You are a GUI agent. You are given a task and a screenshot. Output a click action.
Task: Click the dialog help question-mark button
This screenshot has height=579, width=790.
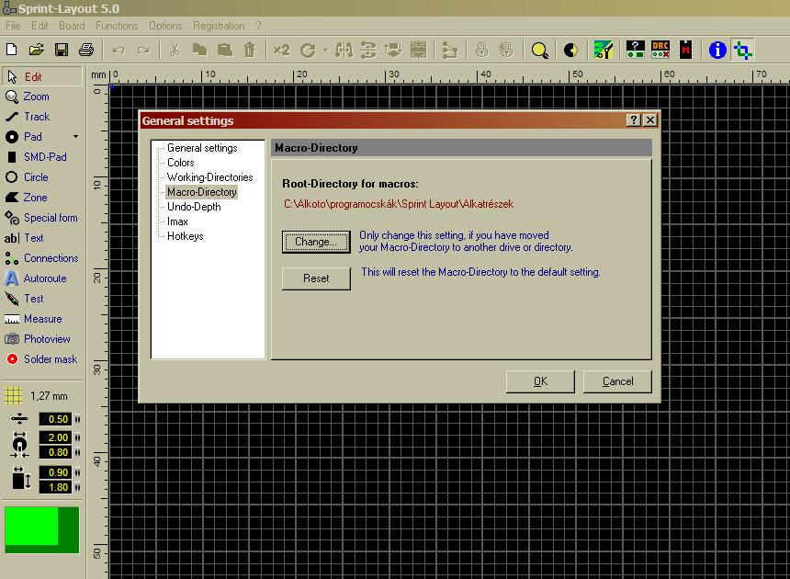click(634, 119)
